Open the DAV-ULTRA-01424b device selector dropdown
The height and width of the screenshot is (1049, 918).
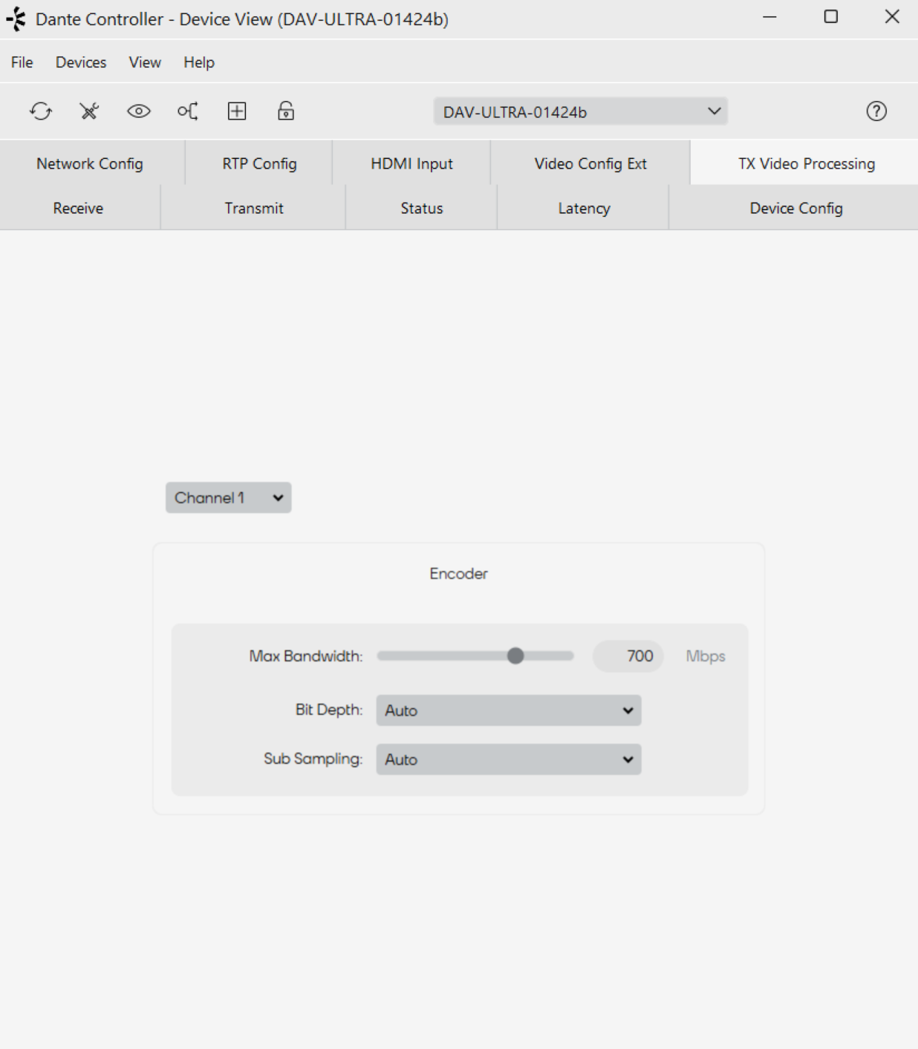click(580, 111)
